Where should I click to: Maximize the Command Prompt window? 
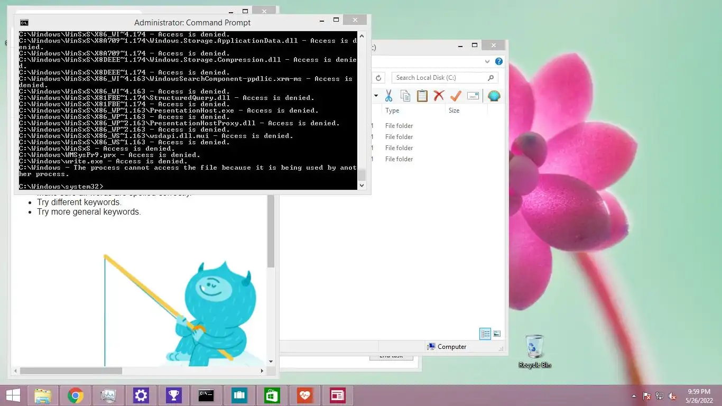point(336,20)
